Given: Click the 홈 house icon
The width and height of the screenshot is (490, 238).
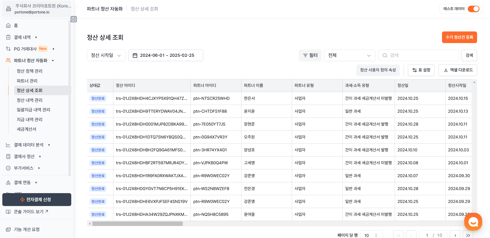Looking at the screenshot, I should pyautogui.click(x=8, y=26).
